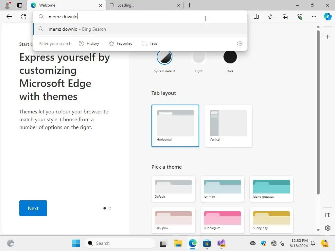Screen dimensions: 335x251
Task: Open sidebar settings gear icon
Action: [x=327, y=228]
